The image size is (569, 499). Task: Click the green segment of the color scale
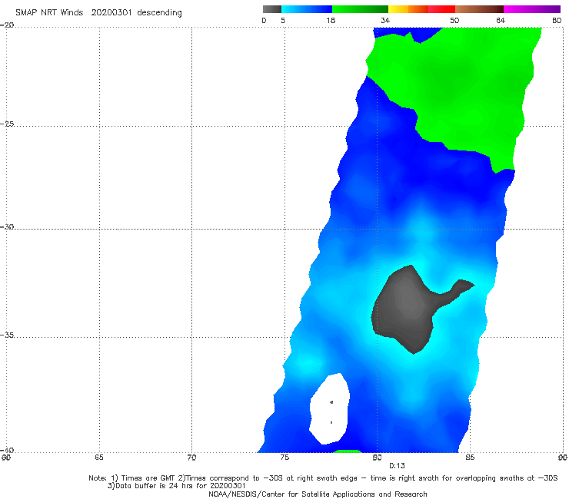[360, 9]
